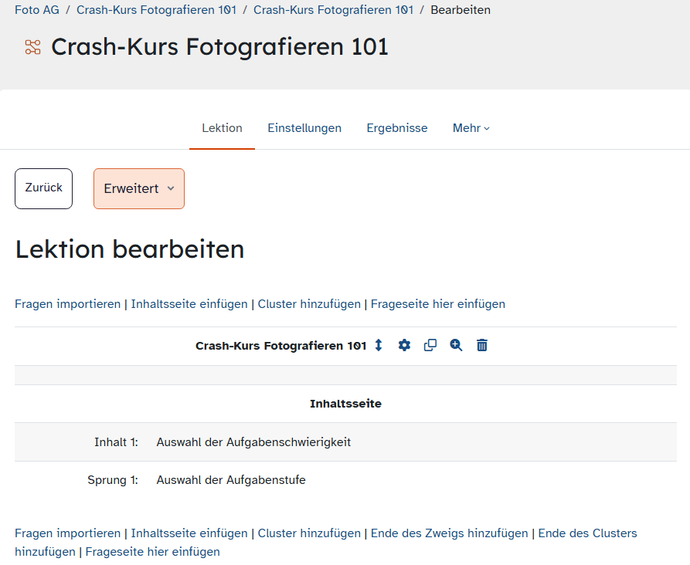Image resolution: width=690 pixels, height=565 pixels.
Task: Open page settings via gear icon
Action: (x=404, y=346)
